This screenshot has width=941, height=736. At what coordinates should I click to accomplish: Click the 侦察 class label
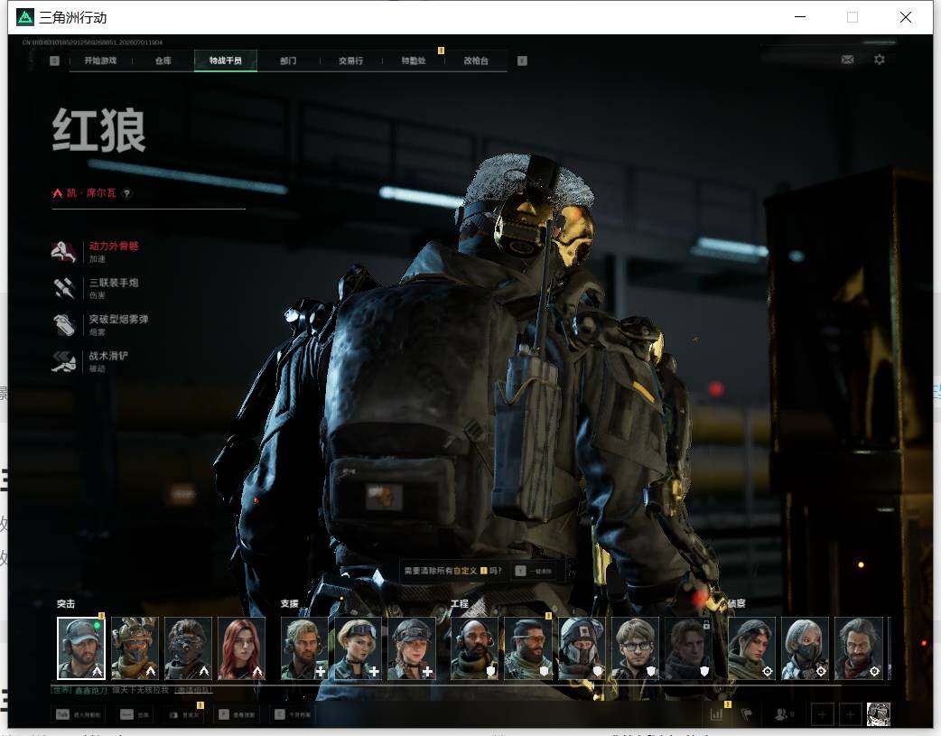coord(737,604)
